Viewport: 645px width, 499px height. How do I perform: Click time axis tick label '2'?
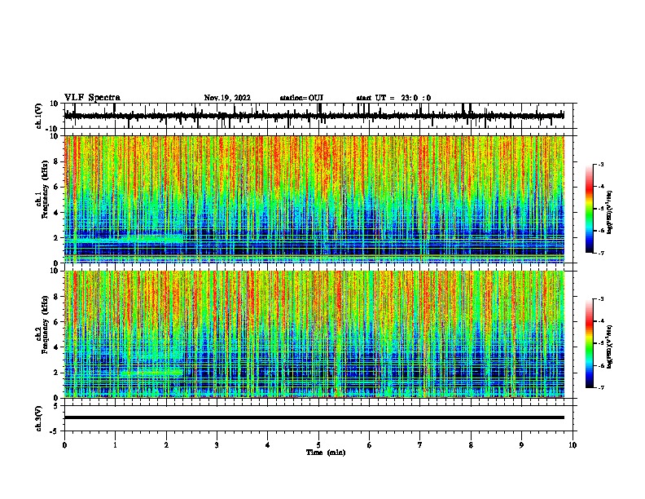[x=166, y=445]
